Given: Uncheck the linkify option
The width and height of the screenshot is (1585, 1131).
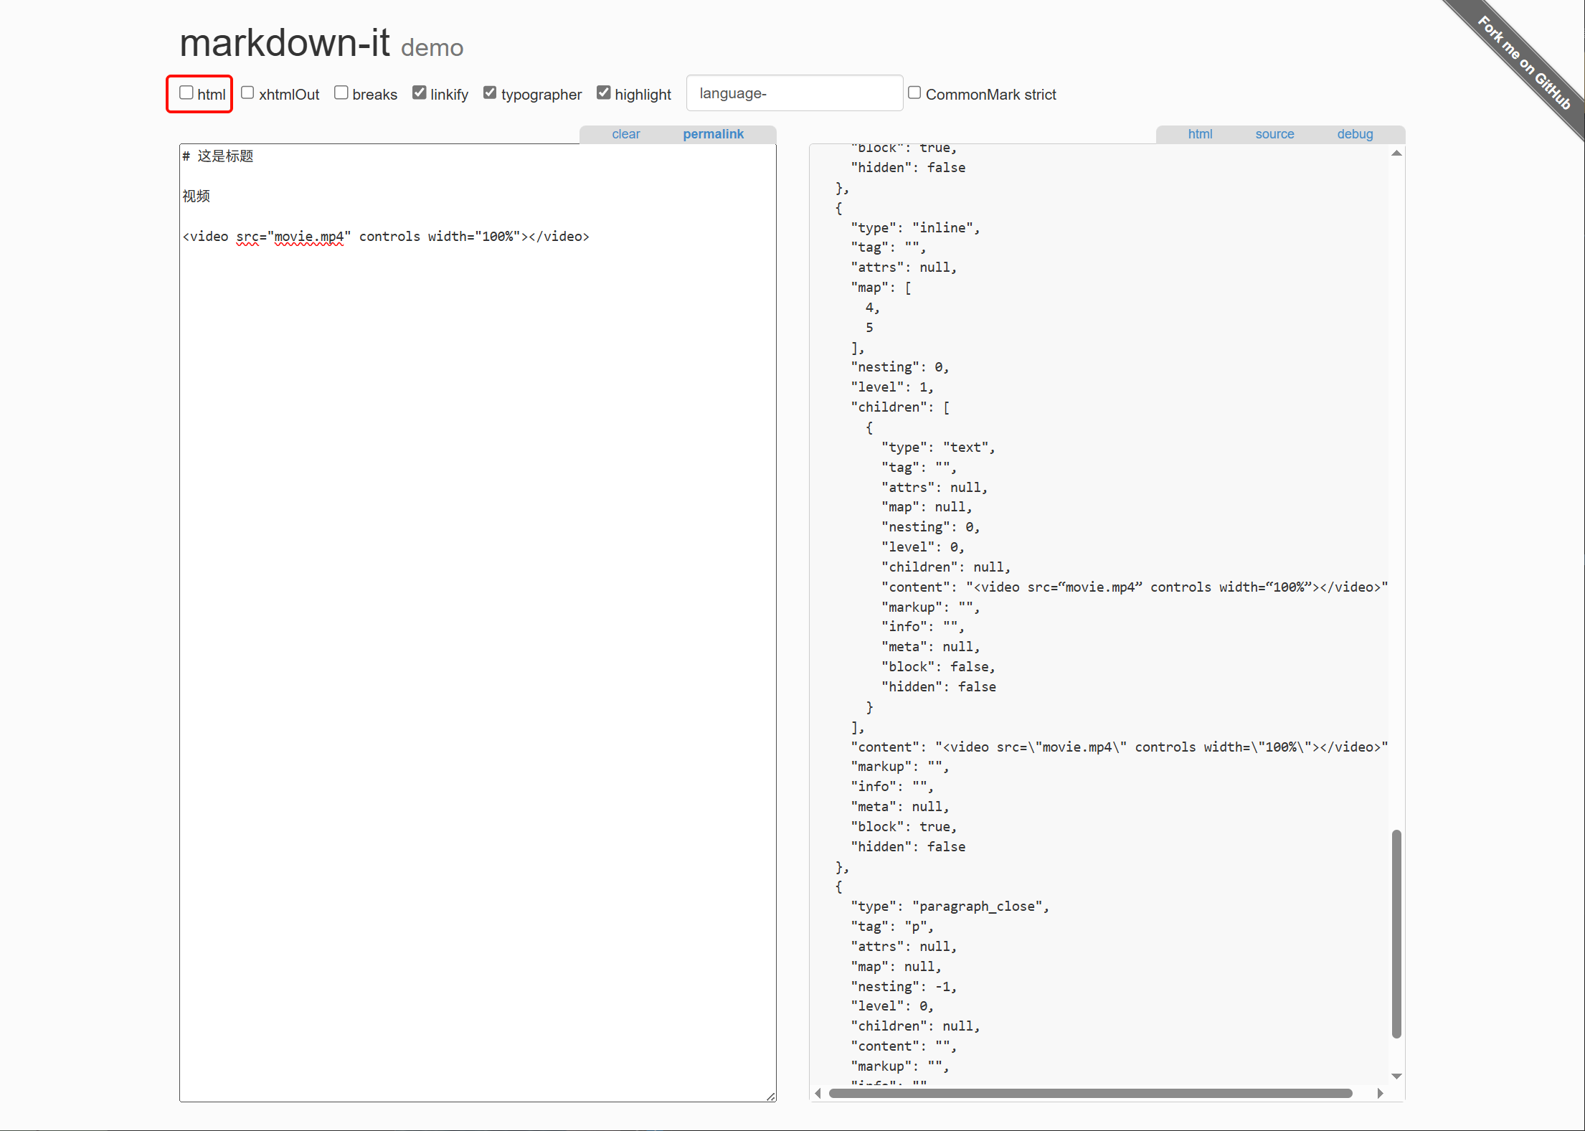Looking at the screenshot, I should click(x=420, y=93).
